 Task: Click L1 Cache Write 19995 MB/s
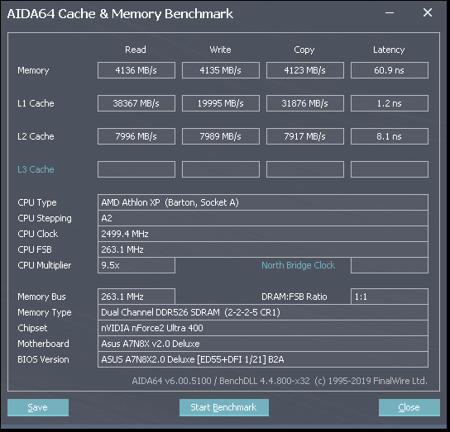point(221,103)
